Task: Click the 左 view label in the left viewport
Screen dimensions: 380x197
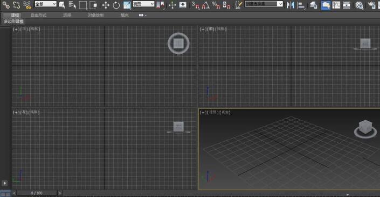Action: pyautogui.click(x=24, y=112)
